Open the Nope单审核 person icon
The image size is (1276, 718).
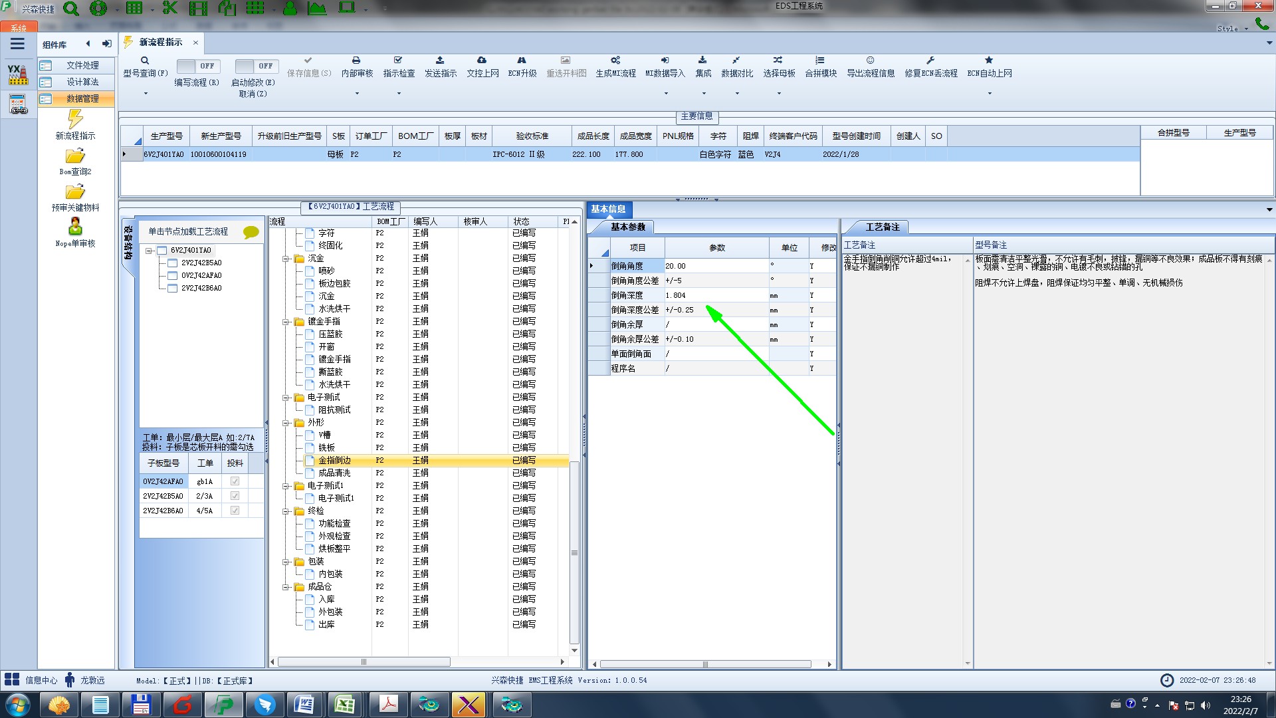(x=75, y=227)
